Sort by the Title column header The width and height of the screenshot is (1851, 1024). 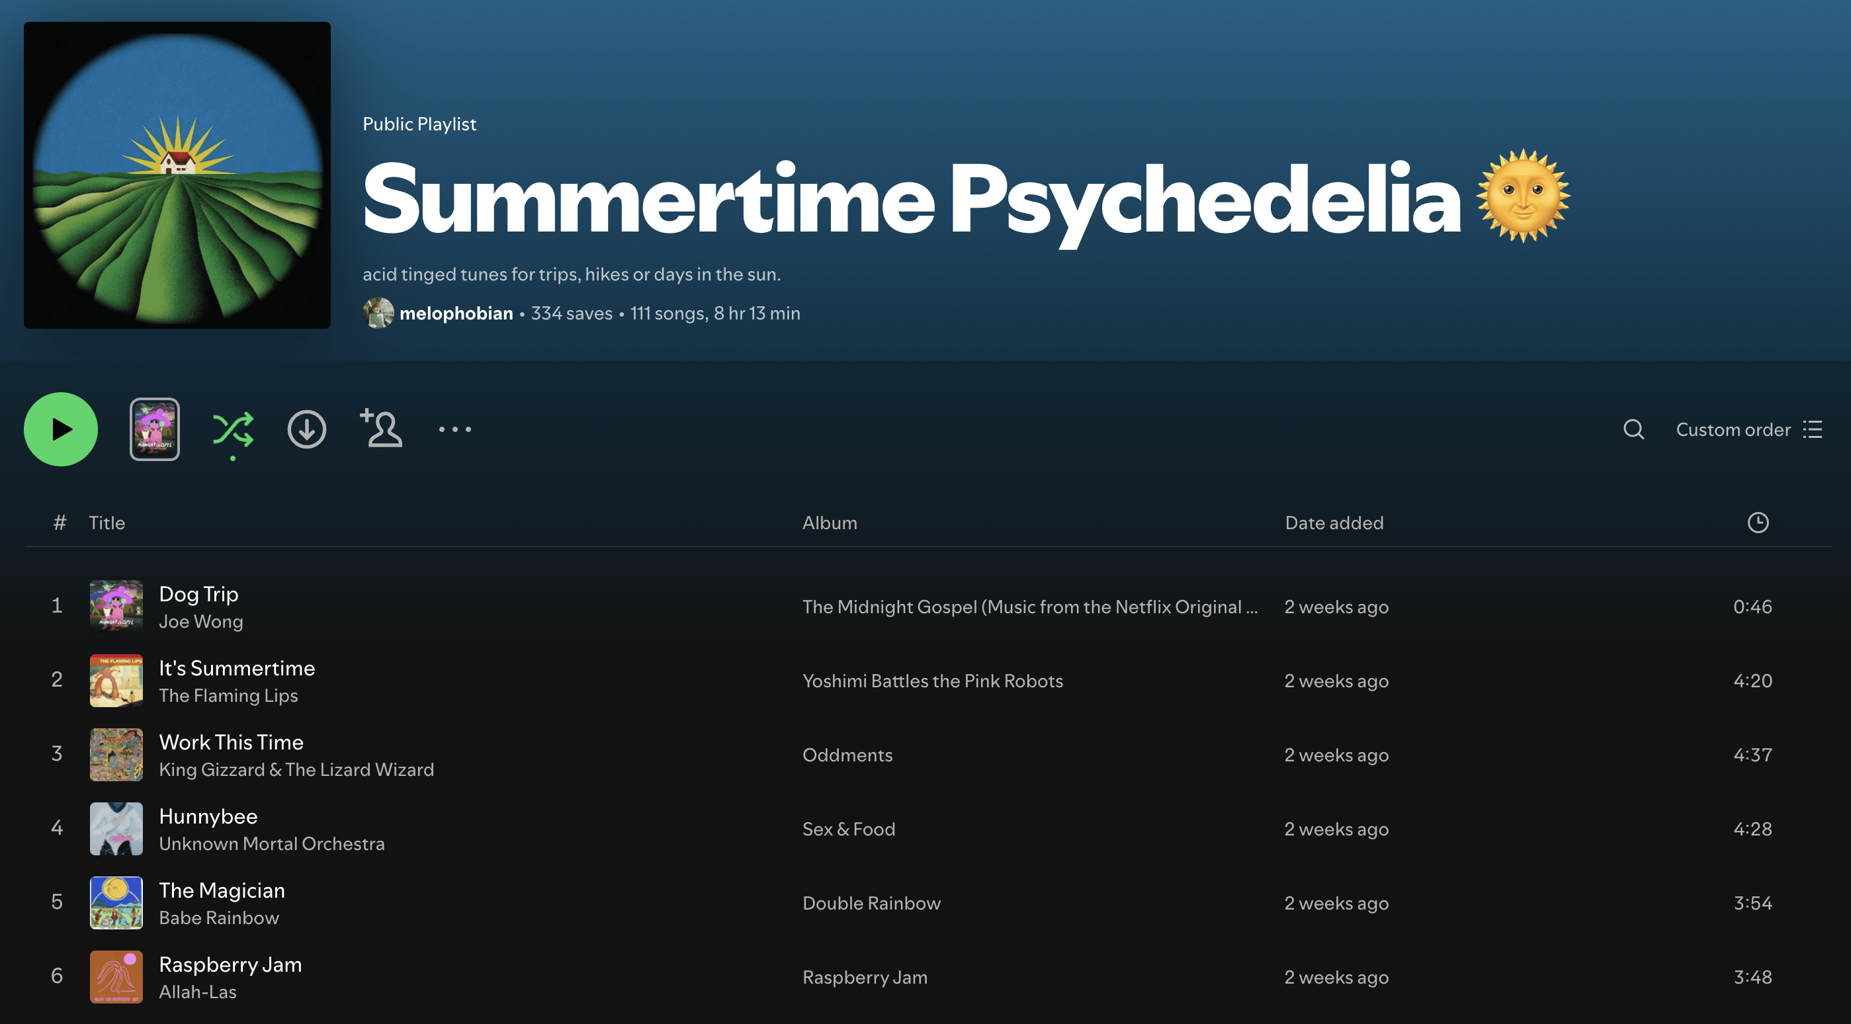coord(107,523)
